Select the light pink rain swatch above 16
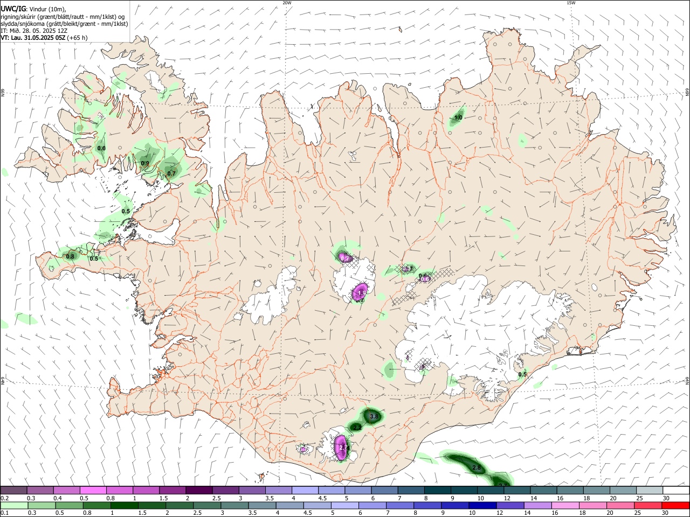 click(566, 505)
